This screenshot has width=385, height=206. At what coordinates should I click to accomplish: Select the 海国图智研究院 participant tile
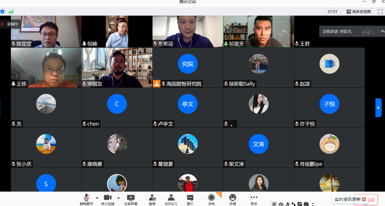point(188,68)
